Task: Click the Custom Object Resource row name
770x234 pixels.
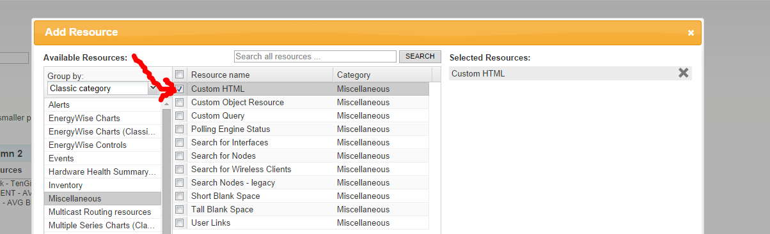Action: [237, 103]
